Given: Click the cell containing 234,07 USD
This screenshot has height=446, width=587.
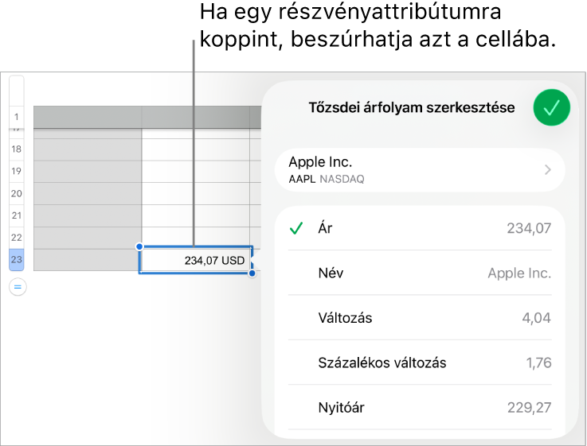Looking at the screenshot, I should point(196,260).
